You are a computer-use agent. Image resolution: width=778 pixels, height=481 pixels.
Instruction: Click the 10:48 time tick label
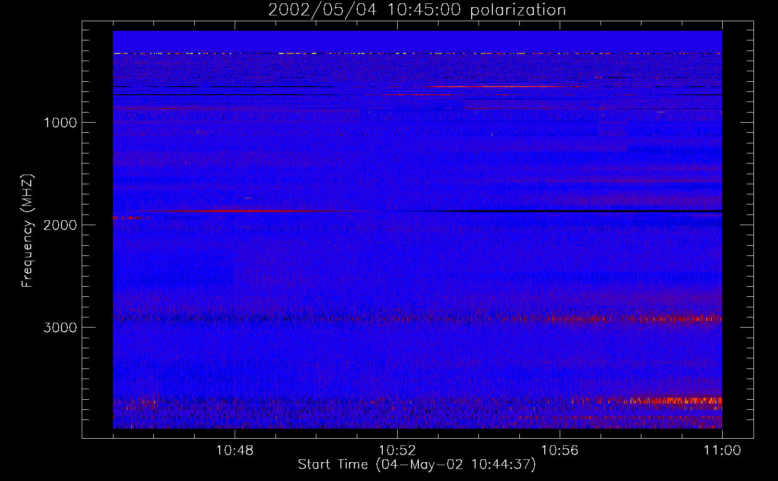click(x=235, y=451)
